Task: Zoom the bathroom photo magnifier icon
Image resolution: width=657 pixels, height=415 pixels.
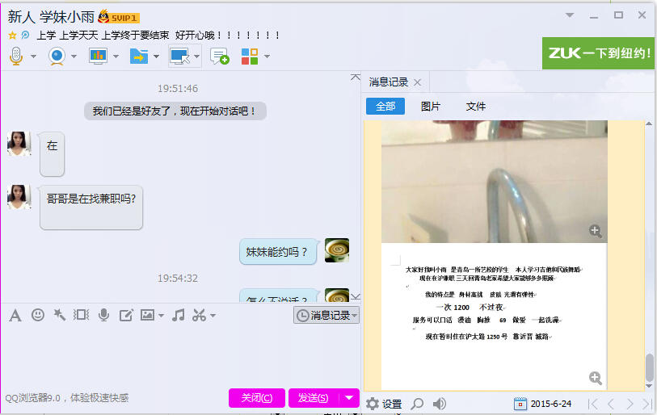Action: coord(596,231)
